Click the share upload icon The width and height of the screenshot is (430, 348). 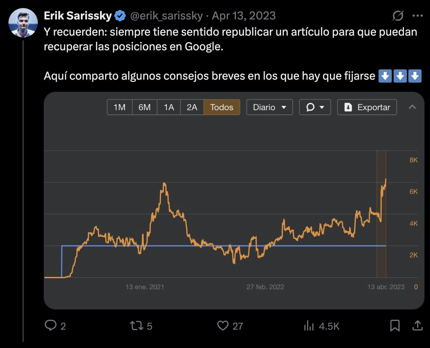(x=417, y=325)
